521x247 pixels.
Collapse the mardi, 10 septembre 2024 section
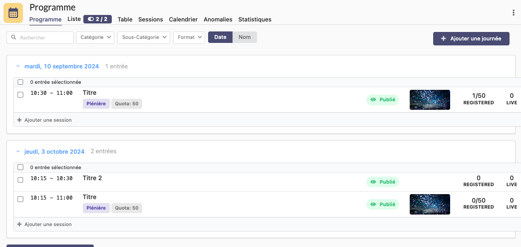18,66
